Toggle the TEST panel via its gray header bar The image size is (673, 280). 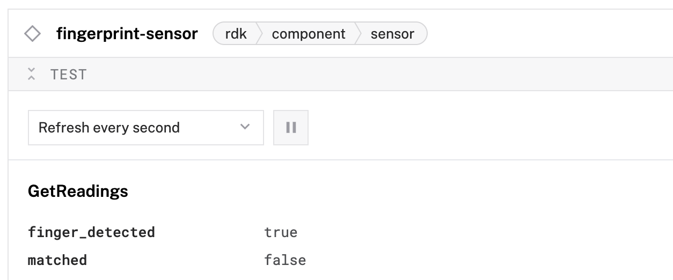point(340,74)
